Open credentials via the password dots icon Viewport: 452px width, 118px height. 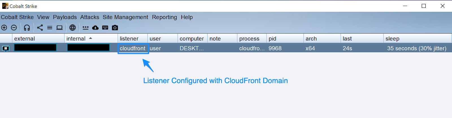click(x=86, y=28)
